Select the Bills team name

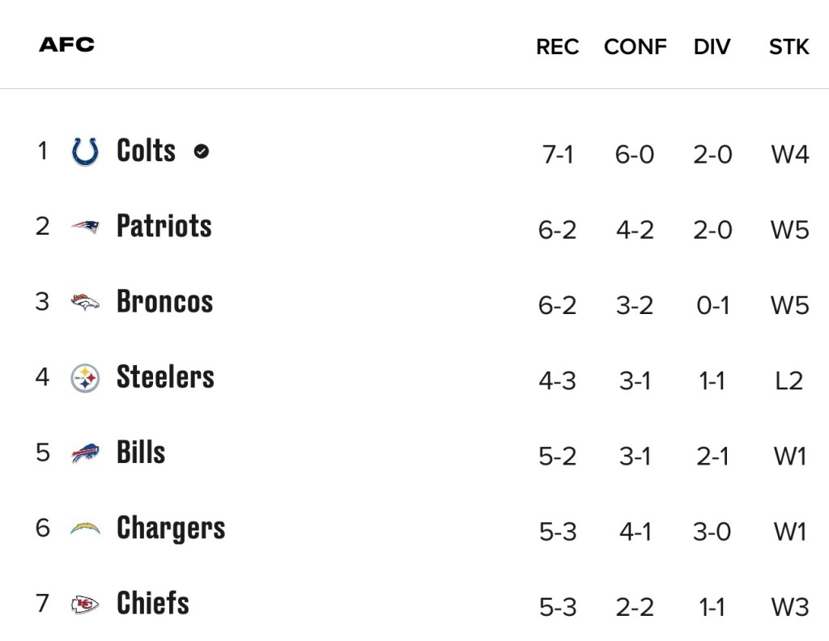coord(141,452)
